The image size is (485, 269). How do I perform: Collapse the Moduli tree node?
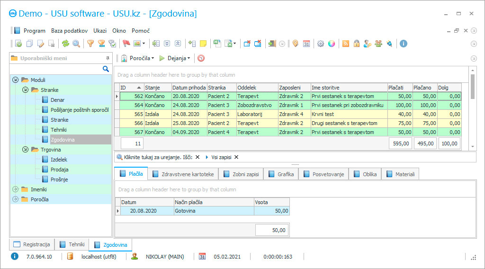click(15, 80)
